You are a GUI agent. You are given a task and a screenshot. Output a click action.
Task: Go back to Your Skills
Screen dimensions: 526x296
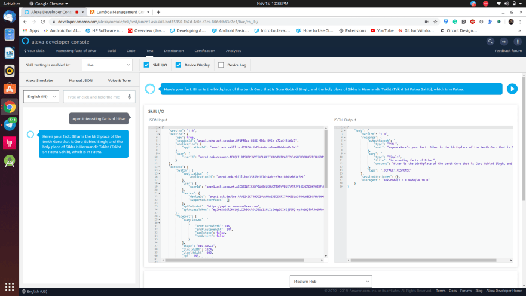pyautogui.click(x=34, y=51)
